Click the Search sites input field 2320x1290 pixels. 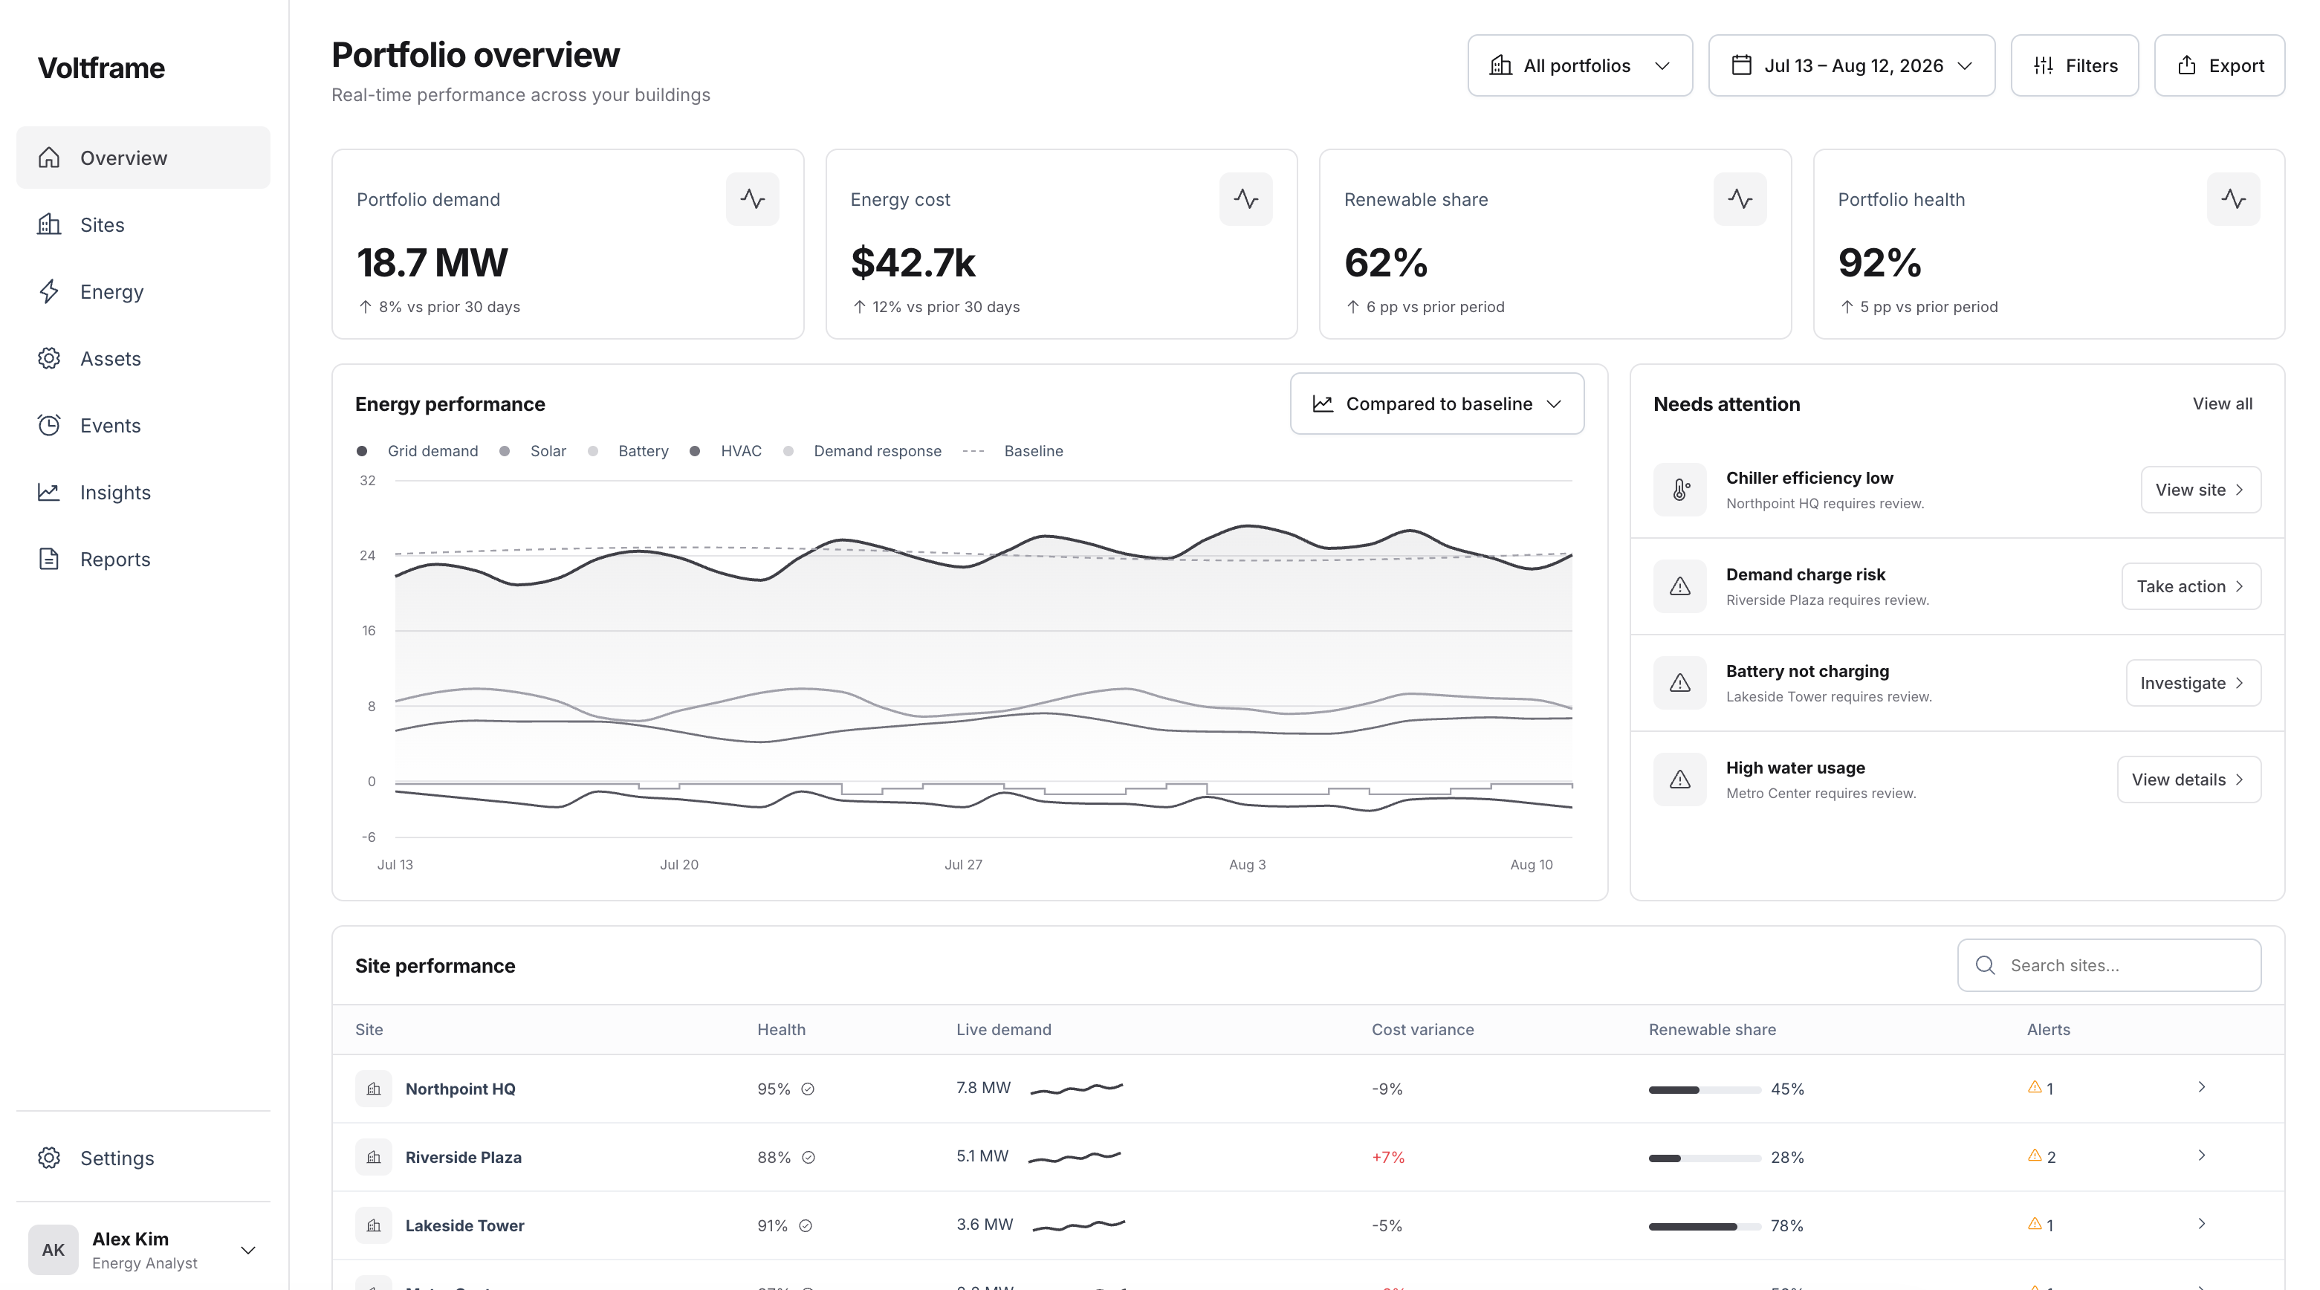click(x=2109, y=966)
